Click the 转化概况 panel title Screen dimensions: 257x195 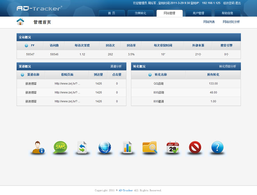tap(139, 66)
